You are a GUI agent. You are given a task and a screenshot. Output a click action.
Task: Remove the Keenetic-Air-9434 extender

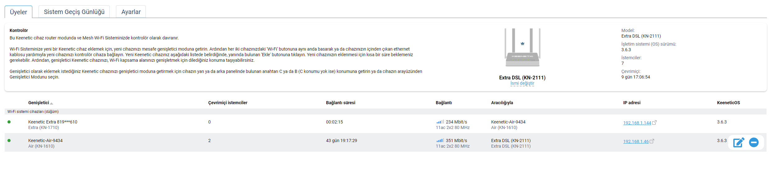coord(754,142)
